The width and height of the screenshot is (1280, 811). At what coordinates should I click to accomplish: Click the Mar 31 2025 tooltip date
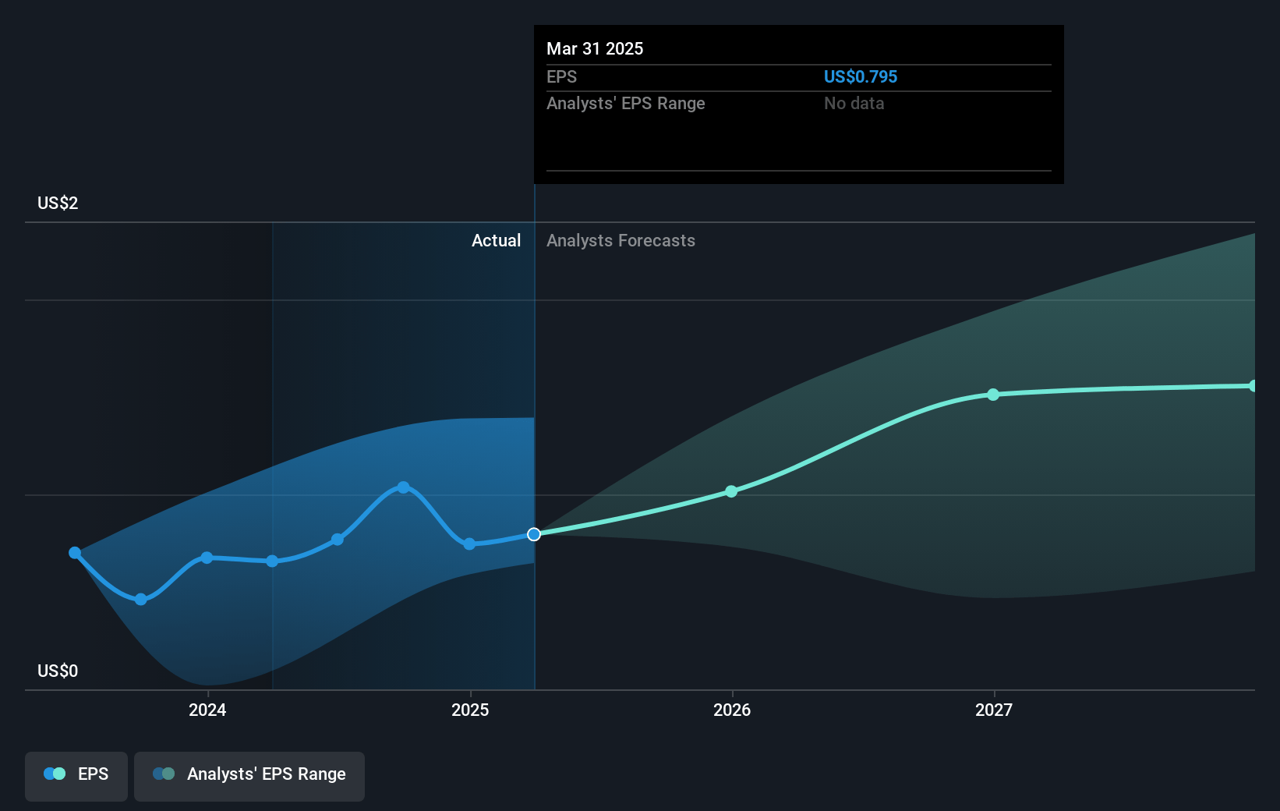point(595,48)
